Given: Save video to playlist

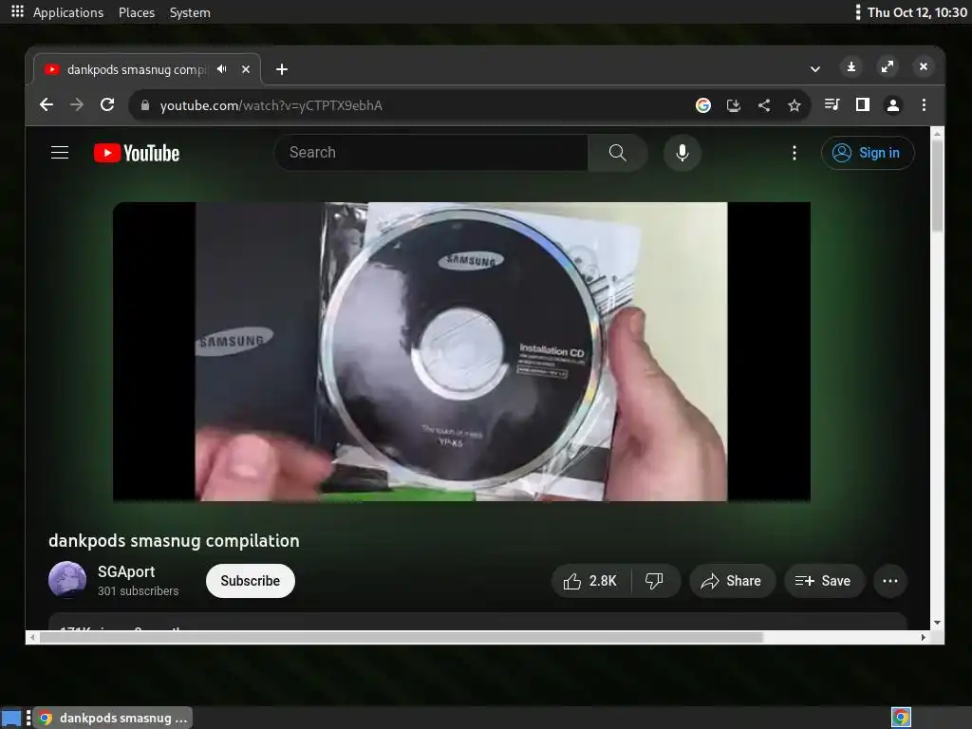Looking at the screenshot, I should coord(824,581).
